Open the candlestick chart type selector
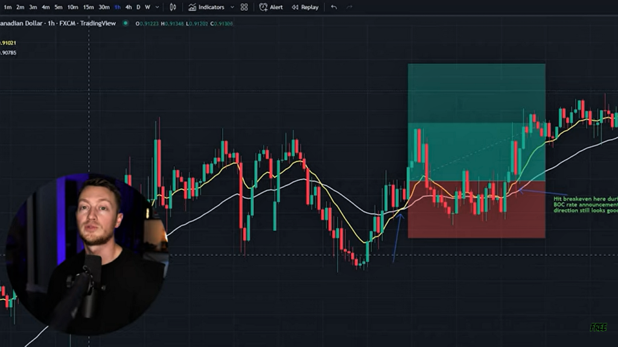This screenshot has width=618, height=347. click(173, 7)
